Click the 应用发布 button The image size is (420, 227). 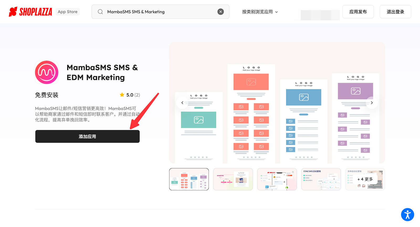pos(358,12)
